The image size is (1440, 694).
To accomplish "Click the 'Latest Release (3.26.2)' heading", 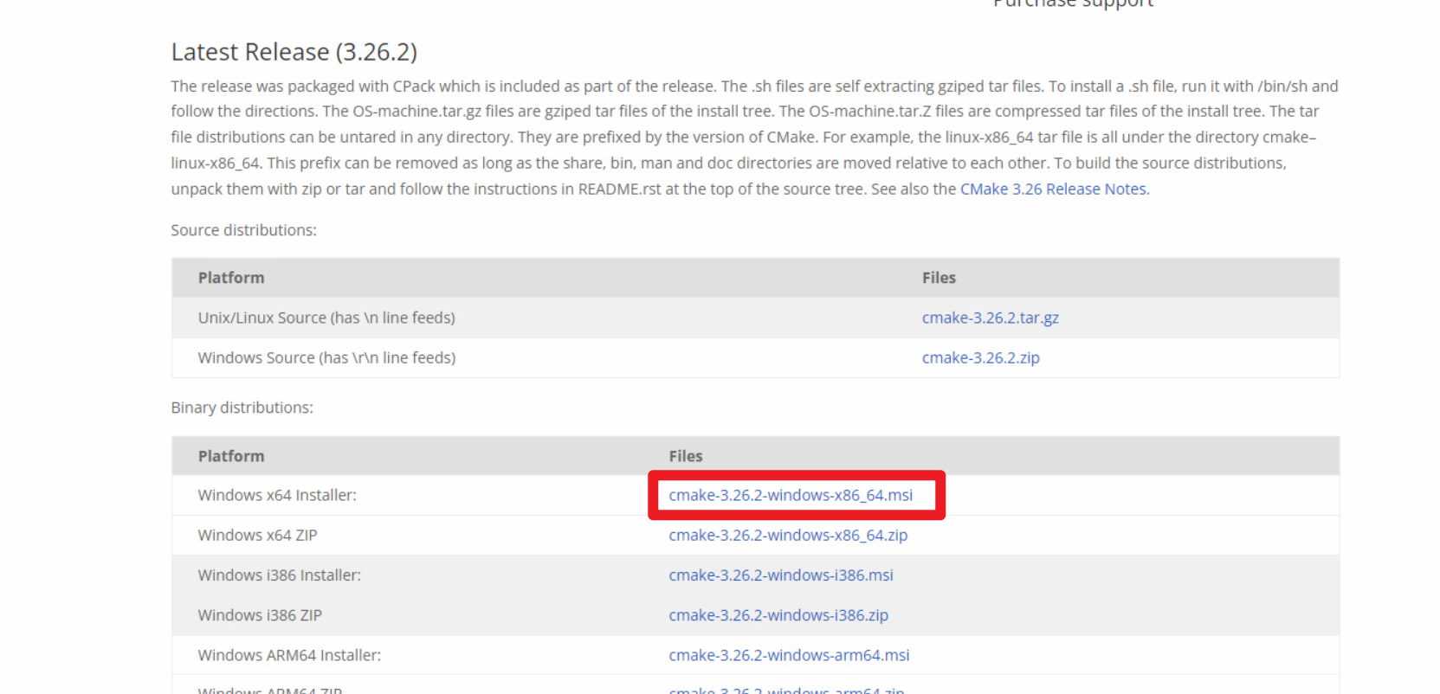I will (x=294, y=52).
